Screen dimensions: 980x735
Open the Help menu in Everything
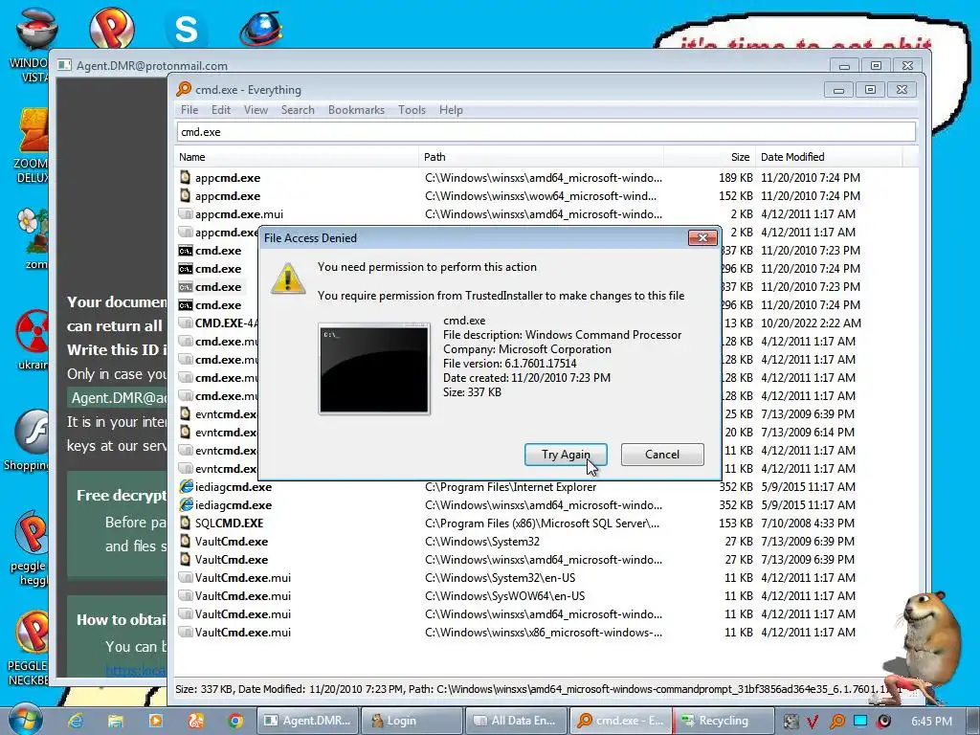[x=451, y=110]
